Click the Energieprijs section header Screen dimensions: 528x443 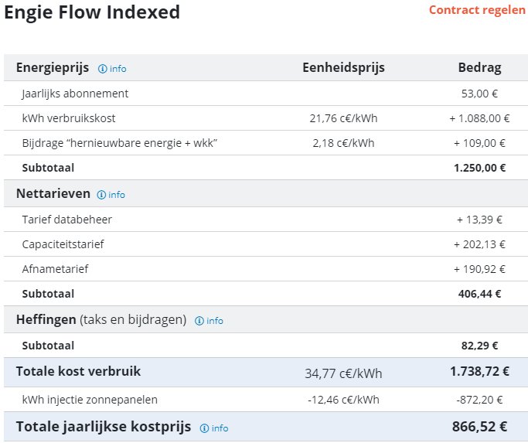click(x=53, y=68)
